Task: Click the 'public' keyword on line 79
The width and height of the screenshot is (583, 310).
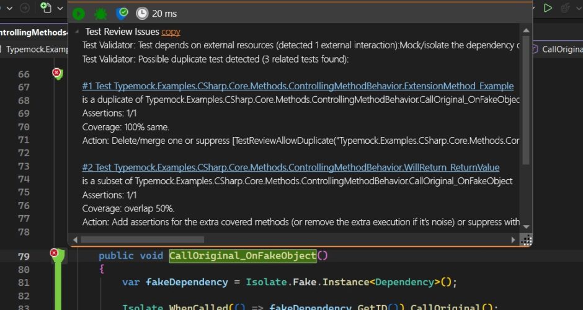Action: point(116,255)
